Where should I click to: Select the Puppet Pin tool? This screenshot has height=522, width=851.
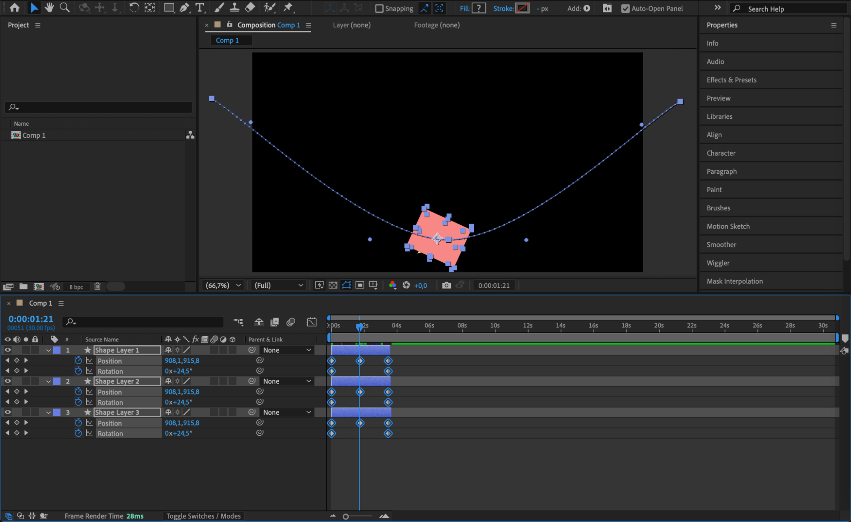(288, 8)
